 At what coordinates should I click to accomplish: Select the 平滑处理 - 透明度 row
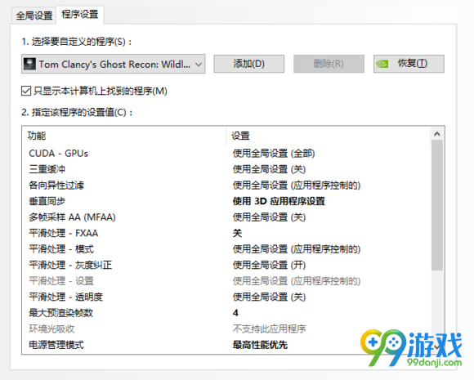click(226, 297)
